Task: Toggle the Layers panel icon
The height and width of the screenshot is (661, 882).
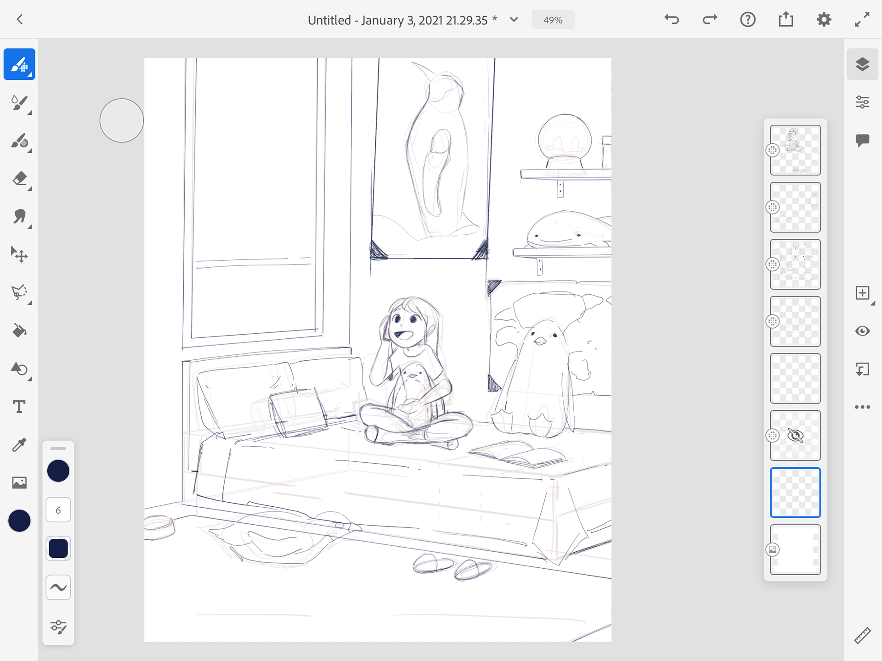Action: click(862, 64)
